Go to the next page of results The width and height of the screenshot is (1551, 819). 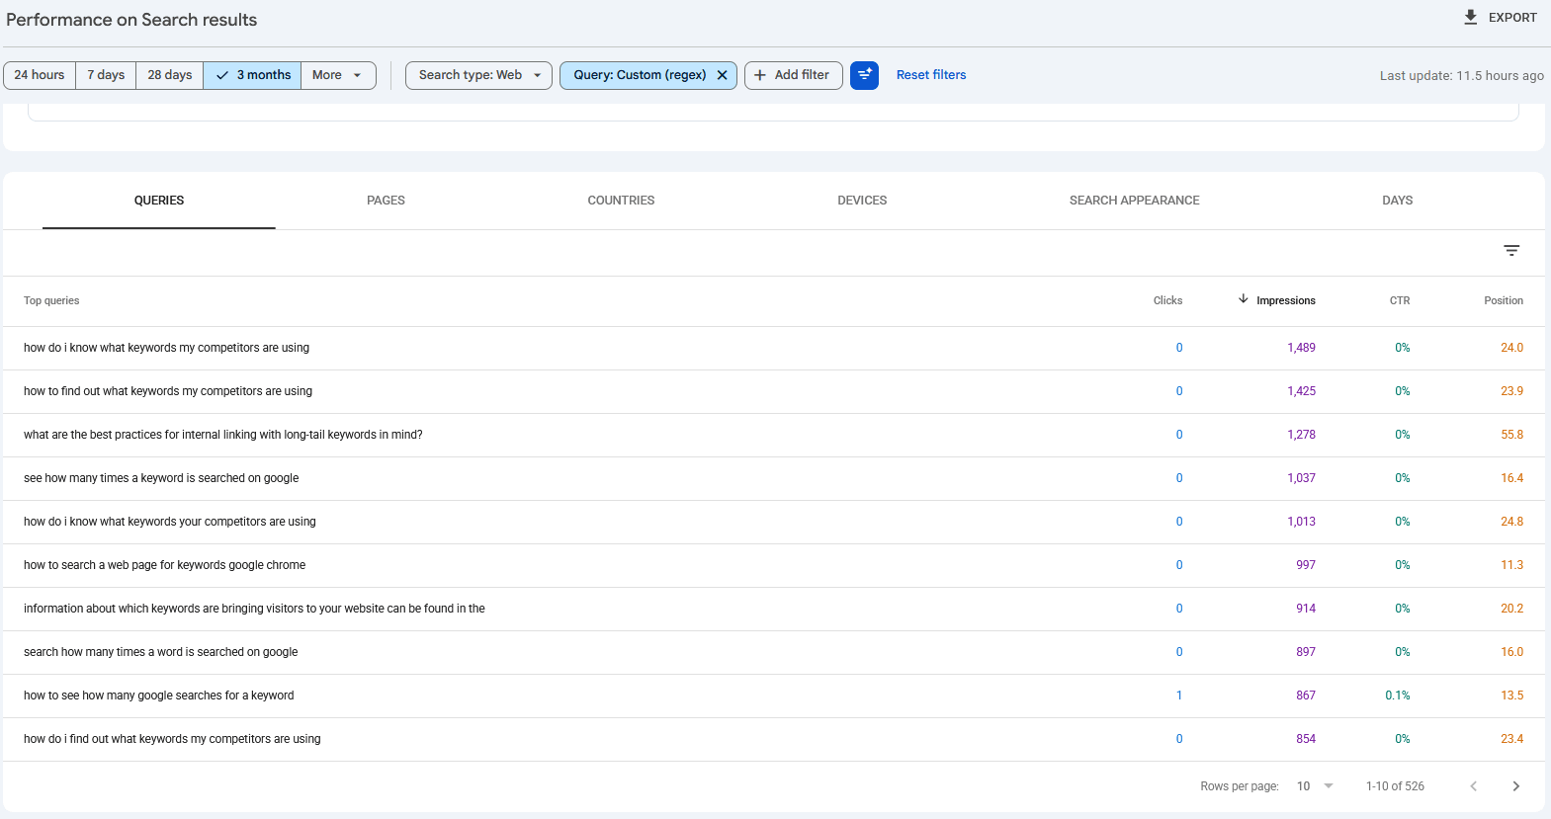(x=1515, y=786)
